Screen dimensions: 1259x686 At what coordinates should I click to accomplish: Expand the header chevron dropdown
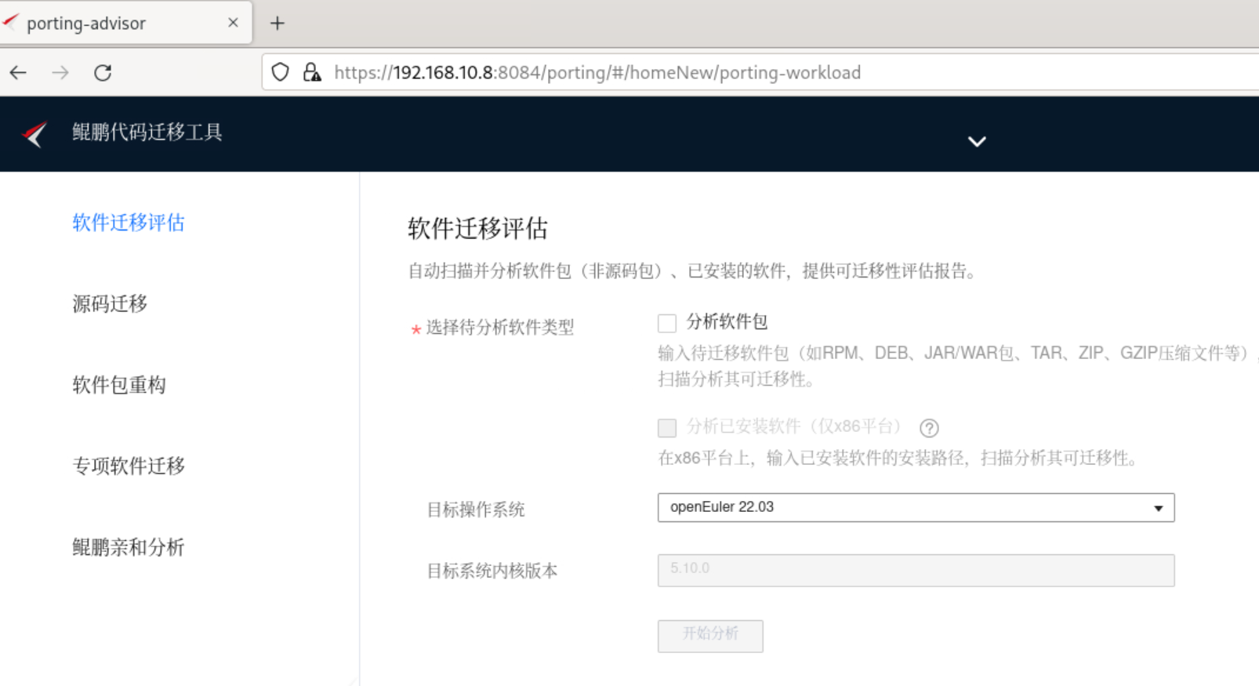(977, 142)
